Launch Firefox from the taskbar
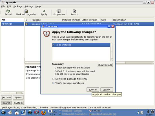This screenshot has height=116, width=155. tap(43, 112)
